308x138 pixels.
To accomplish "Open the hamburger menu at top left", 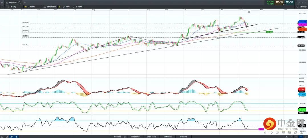I will [x=2, y=2].
